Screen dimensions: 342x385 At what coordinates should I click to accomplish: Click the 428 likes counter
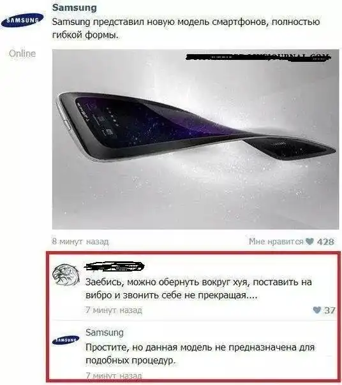(x=325, y=242)
